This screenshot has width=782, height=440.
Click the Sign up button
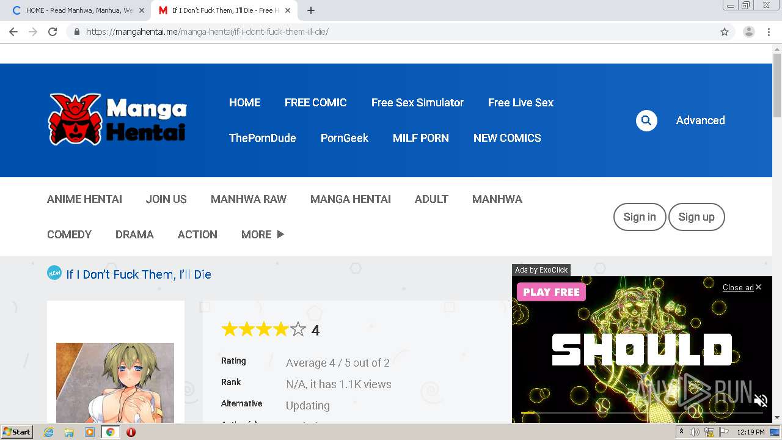coord(696,217)
